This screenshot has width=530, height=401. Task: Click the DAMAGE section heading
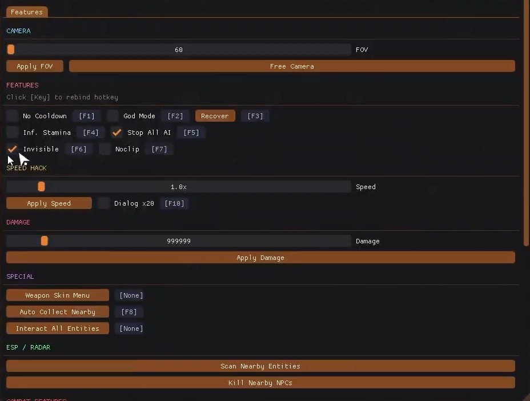[x=18, y=222]
